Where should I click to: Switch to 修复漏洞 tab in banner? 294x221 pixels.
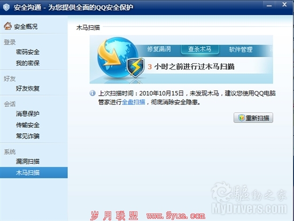[159, 49]
